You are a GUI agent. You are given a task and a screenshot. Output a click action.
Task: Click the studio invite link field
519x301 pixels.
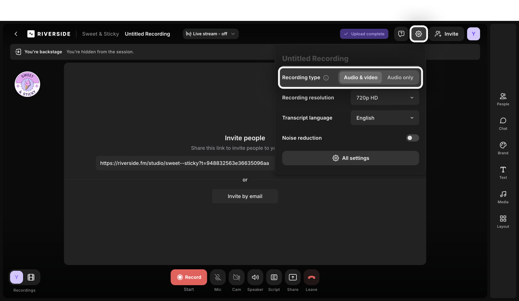click(x=185, y=163)
